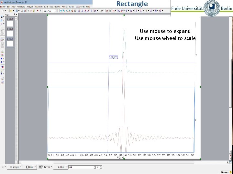Viewport: 233px width, 174px height.
Task: Click the scroll-down arrow of vertical scrollbar
Action: click(230, 152)
